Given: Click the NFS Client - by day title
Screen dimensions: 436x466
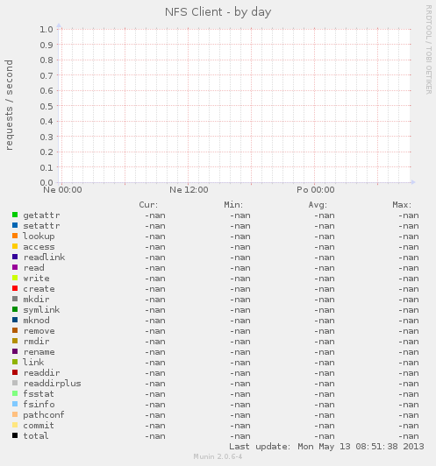Looking at the screenshot, I should [x=218, y=12].
